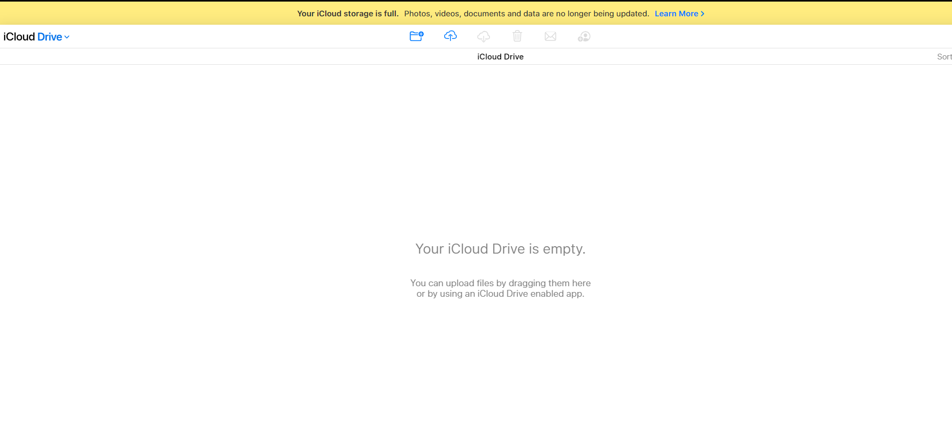Screen dimensions: 952x433
Task: Create a new folder in iCloud Drive
Action: pyautogui.click(x=416, y=36)
